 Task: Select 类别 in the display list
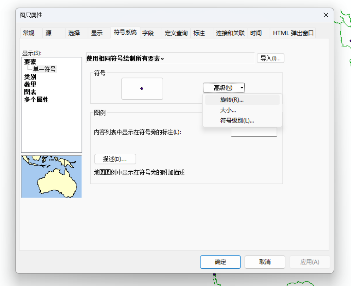coord(30,77)
